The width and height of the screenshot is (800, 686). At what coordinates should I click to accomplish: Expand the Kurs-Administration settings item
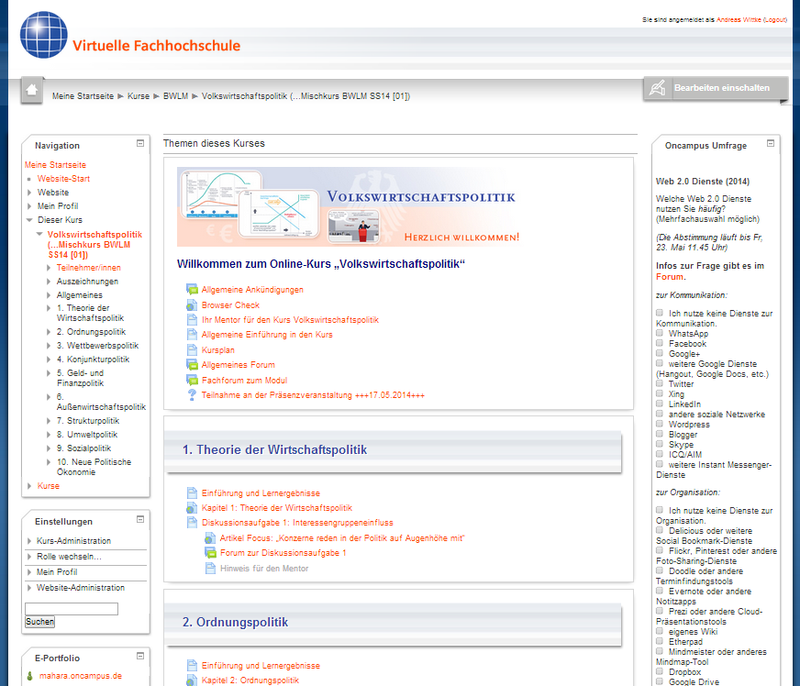[x=29, y=541]
